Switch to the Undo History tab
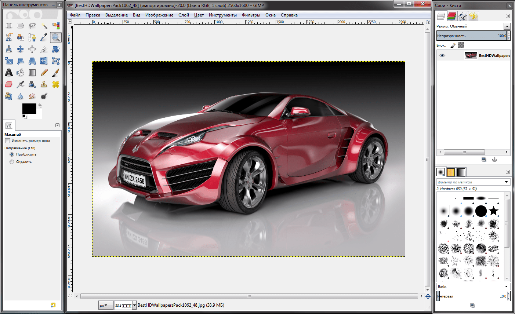This screenshot has height=314, width=515. (473, 16)
